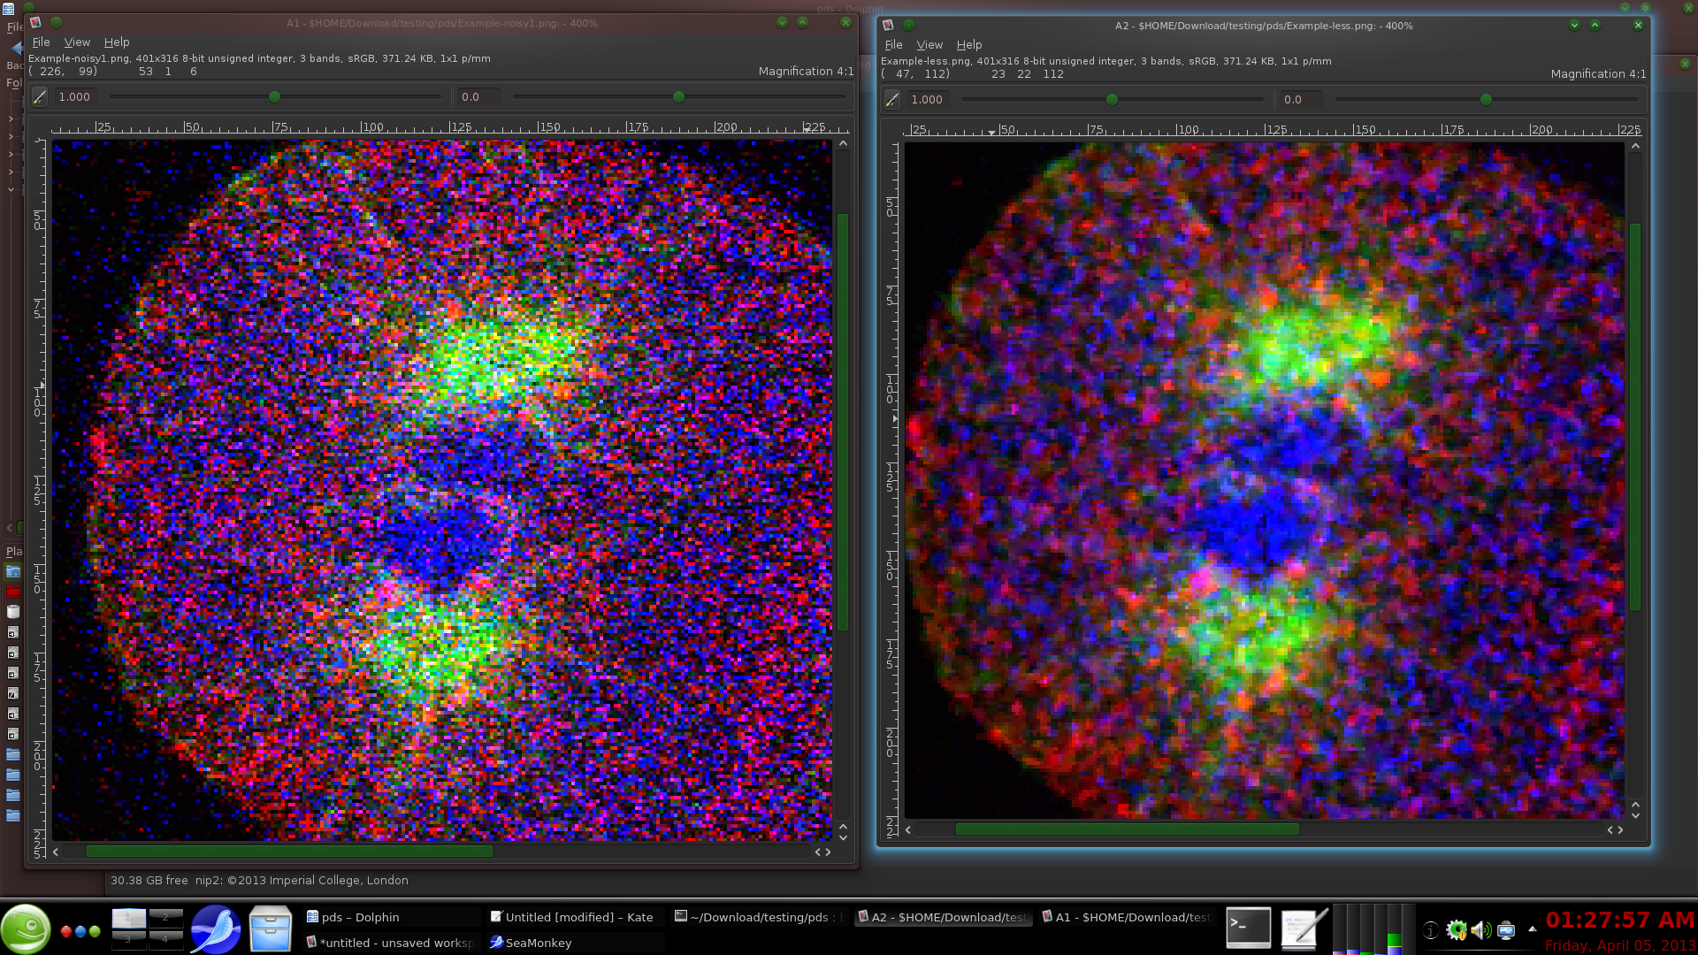This screenshot has height=955, width=1698.
Task: Click the 01:27:57 AM clock
Action: click(1620, 921)
